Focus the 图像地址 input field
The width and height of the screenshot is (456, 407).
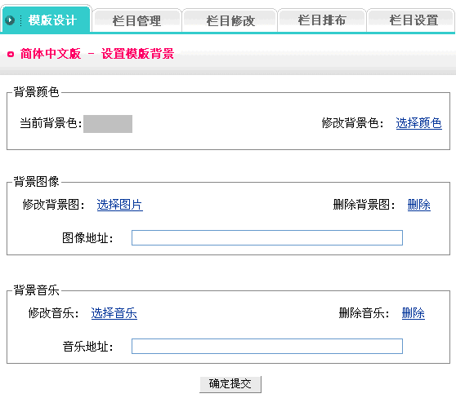pos(267,237)
